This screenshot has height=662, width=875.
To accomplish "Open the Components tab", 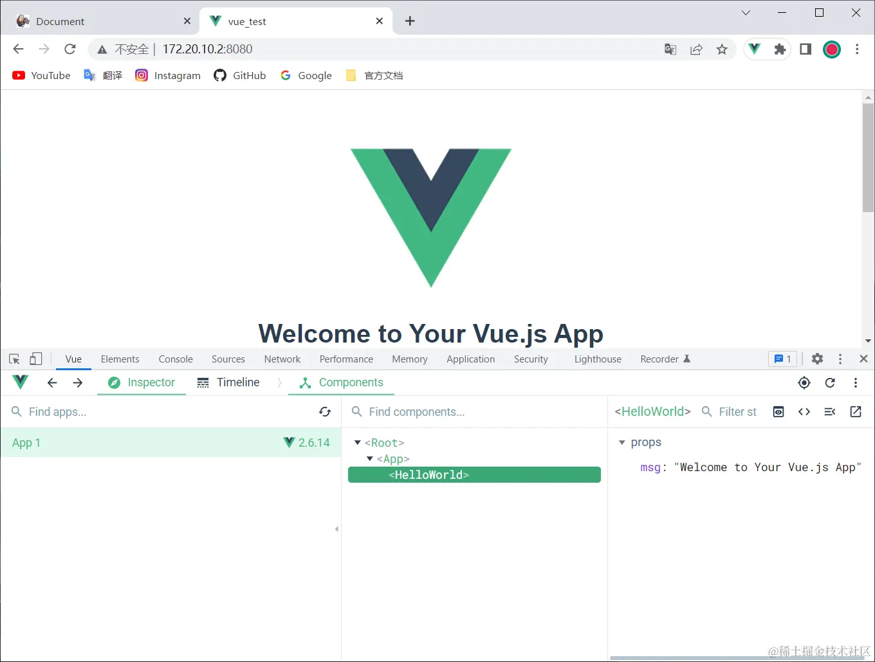I will (342, 382).
